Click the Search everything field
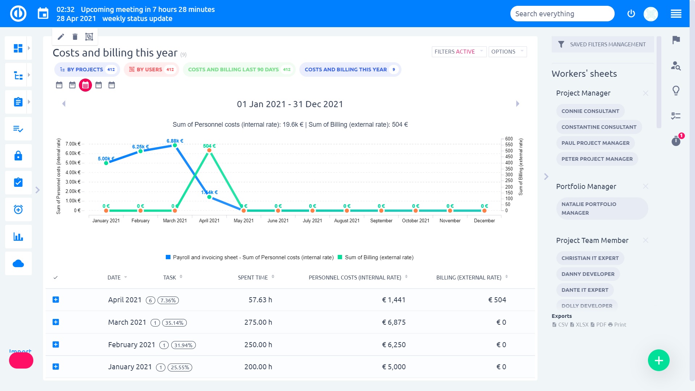Screen dimensions: 695x391 point(562,14)
